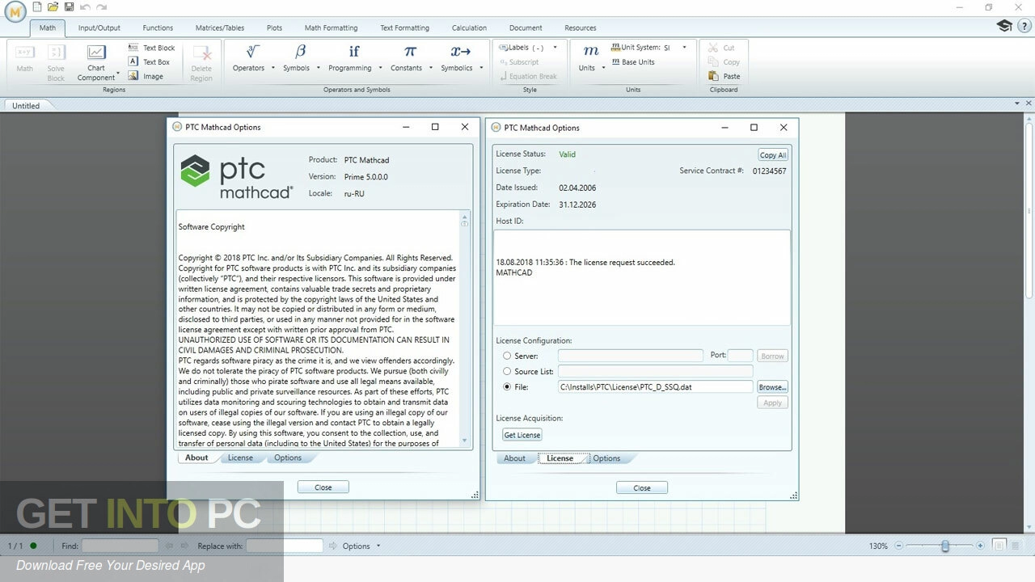The width and height of the screenshot is (1035, 582).
Task: Select About tab in right Options dialog
Action: tap(515, 458)
